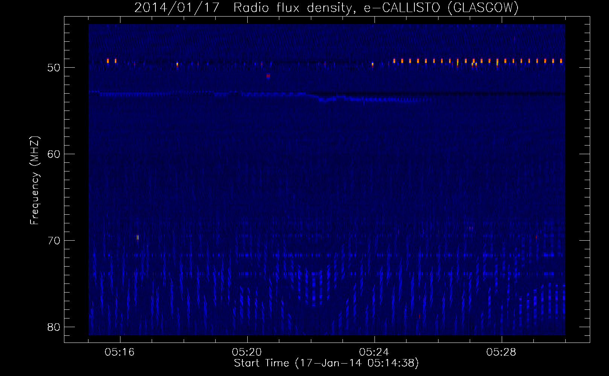Screen dimensions: 609x376
Task: Click the 'Start Time (17-Jan-14 05:14:38)' label
Action: point(326,363)
